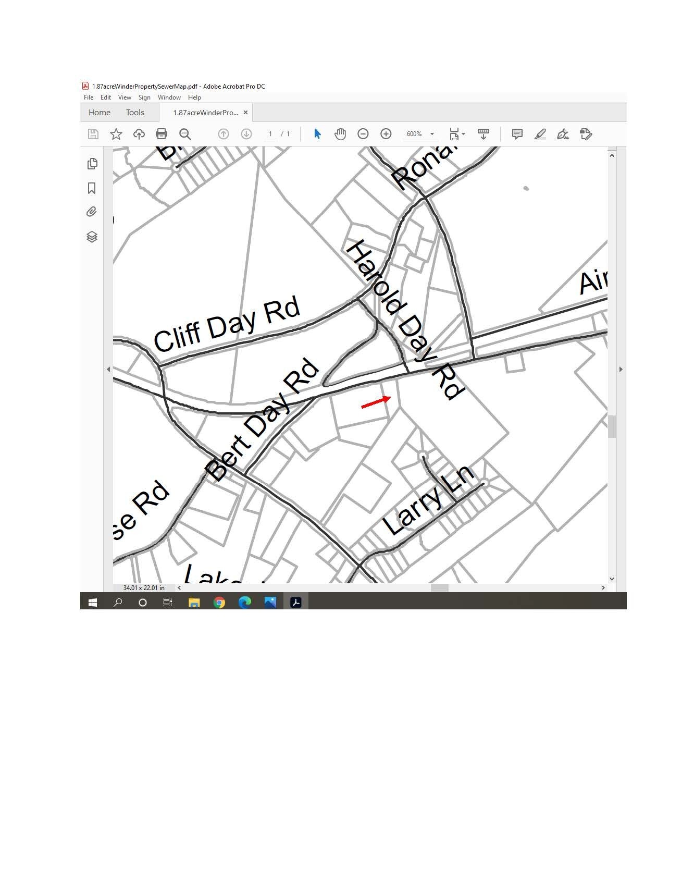Activate the Selection arrow tool
This screenshot has width=682, height=883.
click(317, 134)
